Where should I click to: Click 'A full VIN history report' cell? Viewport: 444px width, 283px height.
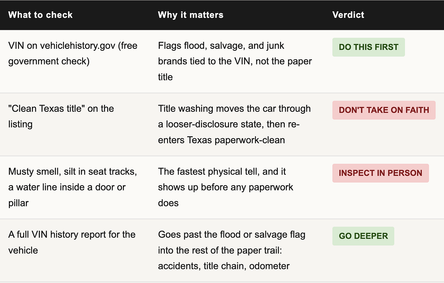pos(72,242)
